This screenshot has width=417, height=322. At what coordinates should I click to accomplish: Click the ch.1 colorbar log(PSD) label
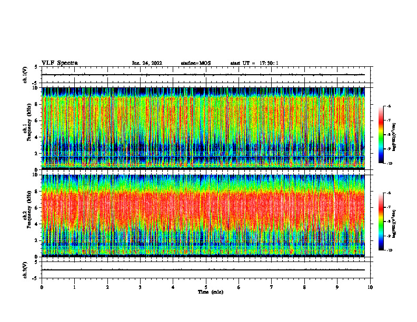click(394, 137)
